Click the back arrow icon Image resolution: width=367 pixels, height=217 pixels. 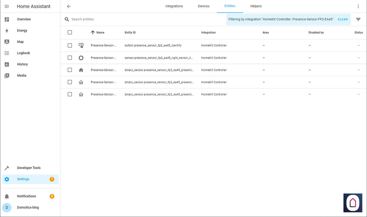[x=69, y=6]
